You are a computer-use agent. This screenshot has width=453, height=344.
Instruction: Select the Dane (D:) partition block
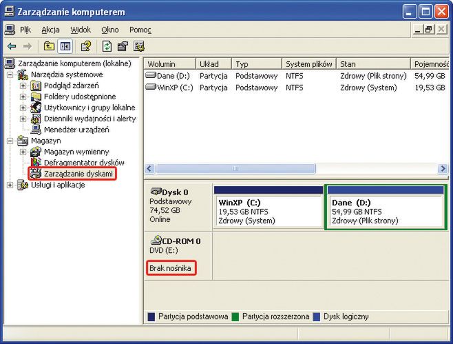point(386,208)
